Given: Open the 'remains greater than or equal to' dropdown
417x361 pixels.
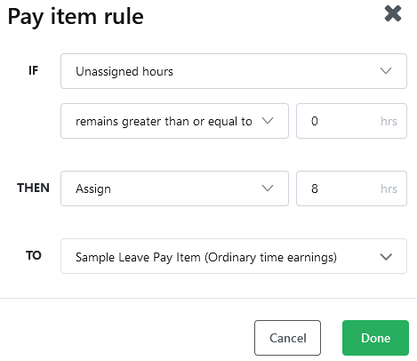Looking at the screenshot, I should click(174, 121).
